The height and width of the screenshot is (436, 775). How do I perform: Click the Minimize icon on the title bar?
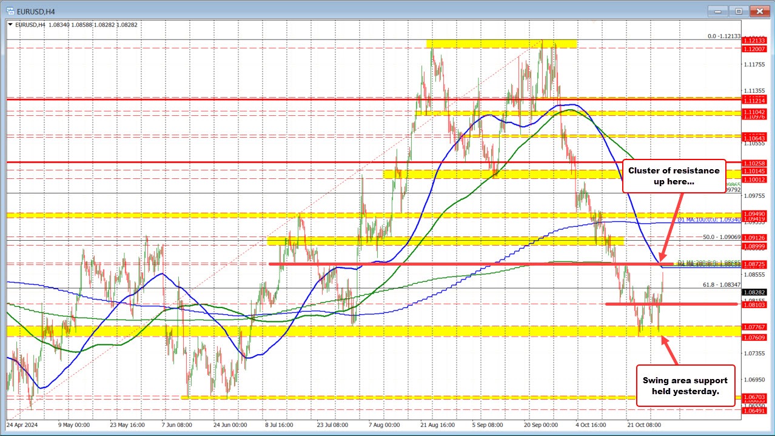718,11
